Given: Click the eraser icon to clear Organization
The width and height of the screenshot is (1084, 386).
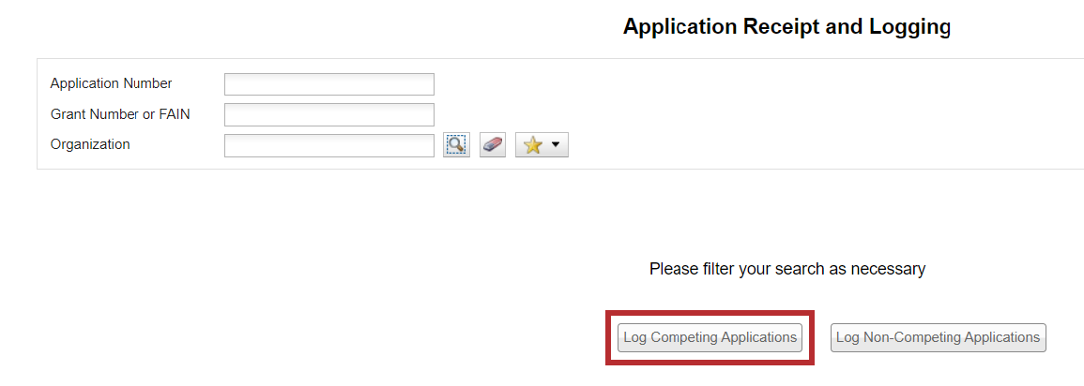Looking at the screenshot, I should pos(493,145).
